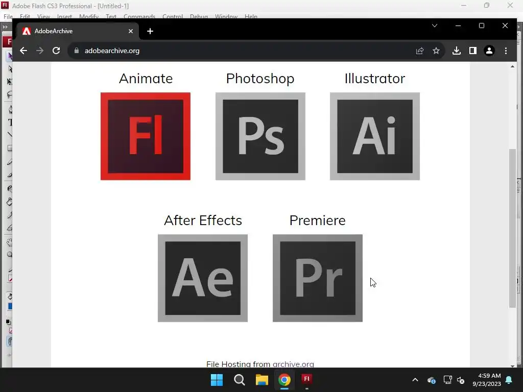The image size is (523, 392).
Task: Toggle the Chrome side panel
Action: pyautogui.click(x=472, y=51)
